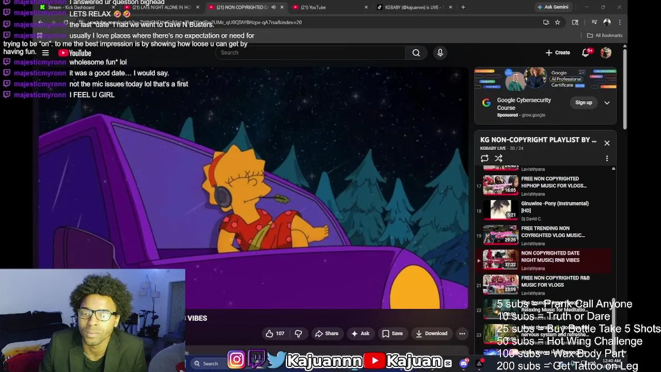Screen dimensions: 661x372
Task: Open the Create menu
Action: tap(558, 53)
